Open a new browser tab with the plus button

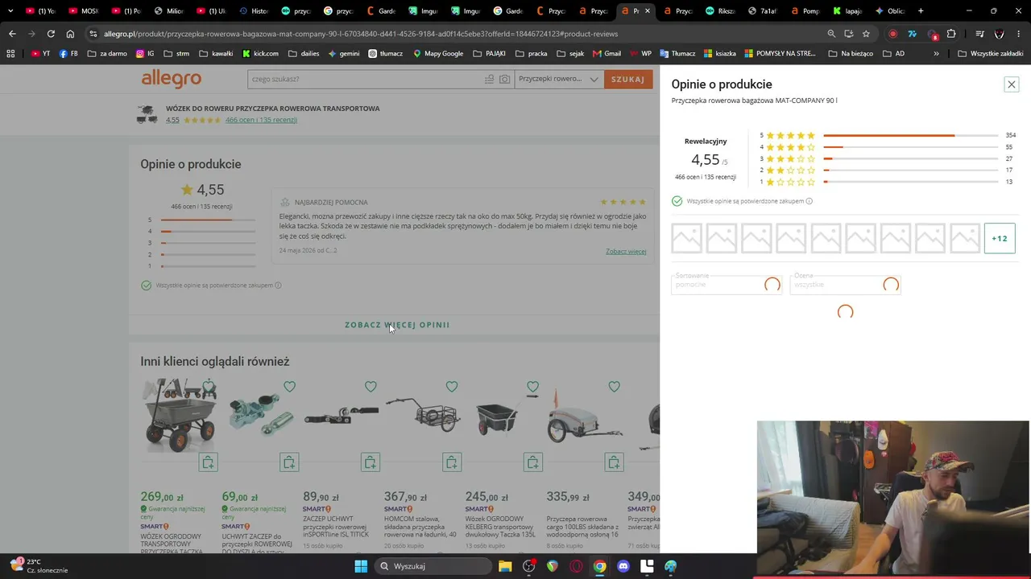pyautogui.click(x=921, y=11)
